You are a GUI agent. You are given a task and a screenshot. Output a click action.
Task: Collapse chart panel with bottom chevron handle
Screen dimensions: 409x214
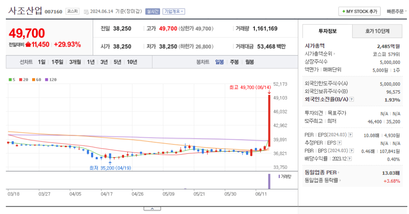(x=152, y=209)
